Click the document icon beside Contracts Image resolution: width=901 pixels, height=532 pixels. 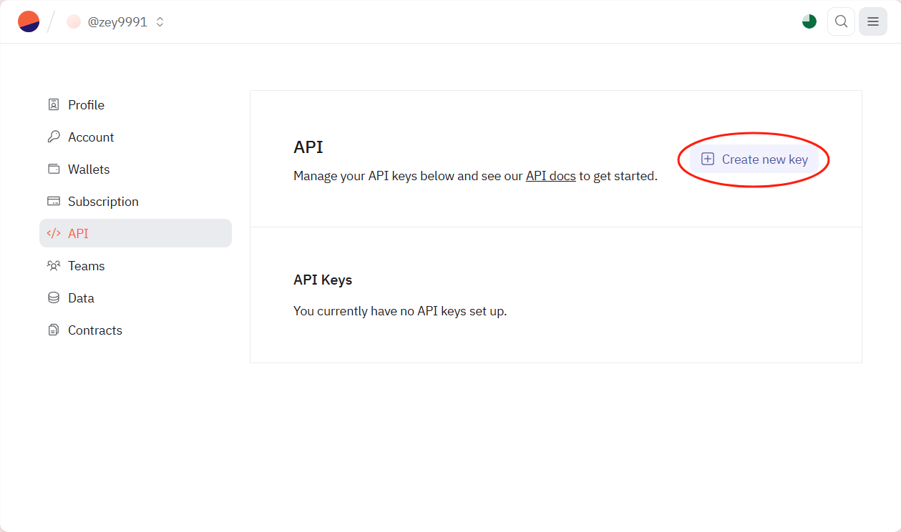point(53,330)
